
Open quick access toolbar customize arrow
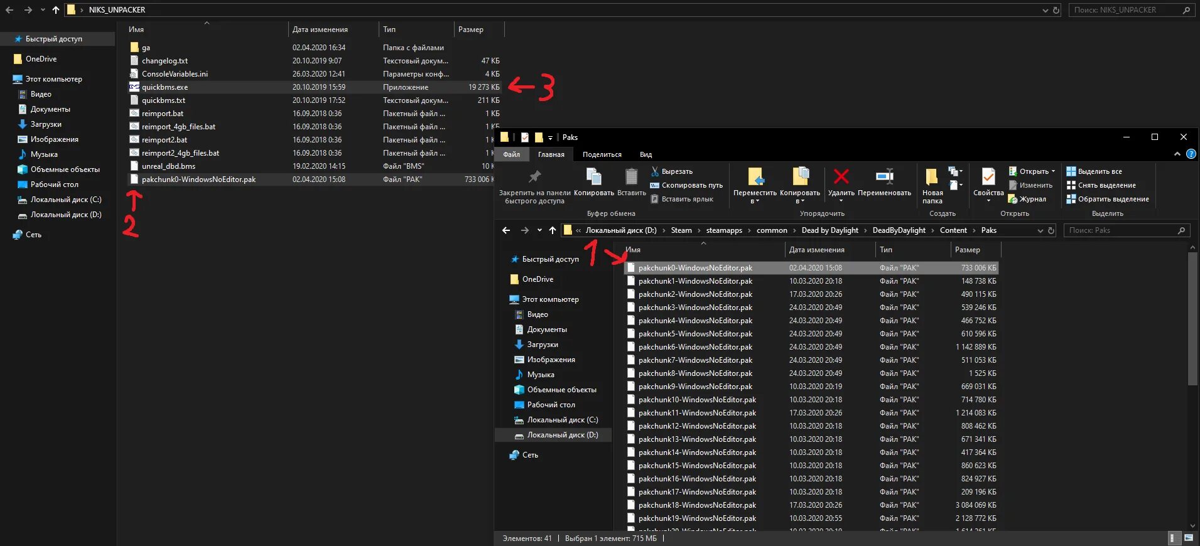550,137
